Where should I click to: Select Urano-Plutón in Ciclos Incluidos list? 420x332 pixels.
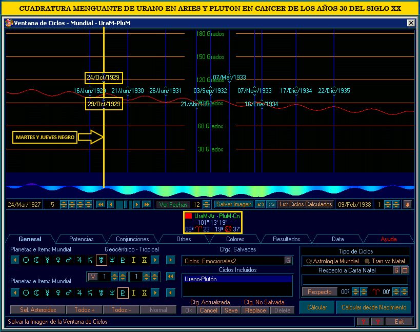pyautogui.click(x=237, y=279)
